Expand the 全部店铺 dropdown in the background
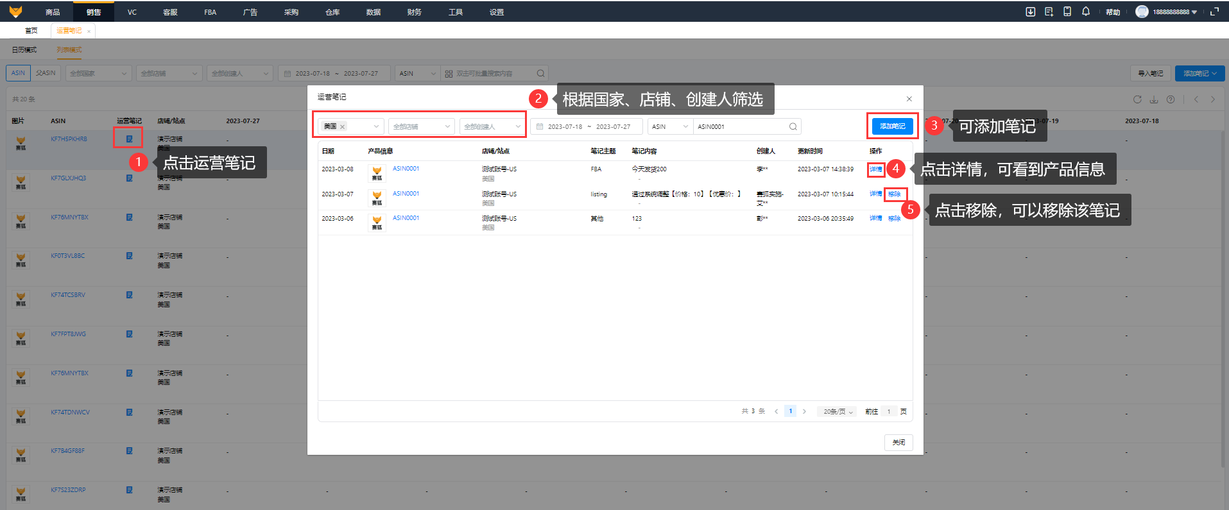 click(169, 73)
